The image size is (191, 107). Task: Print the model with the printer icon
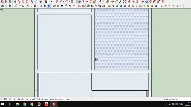pos(41,1)
